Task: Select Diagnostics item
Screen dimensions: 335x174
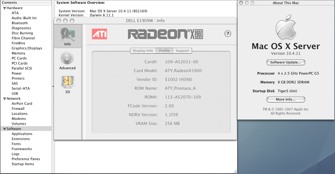Action: (21, 28)
